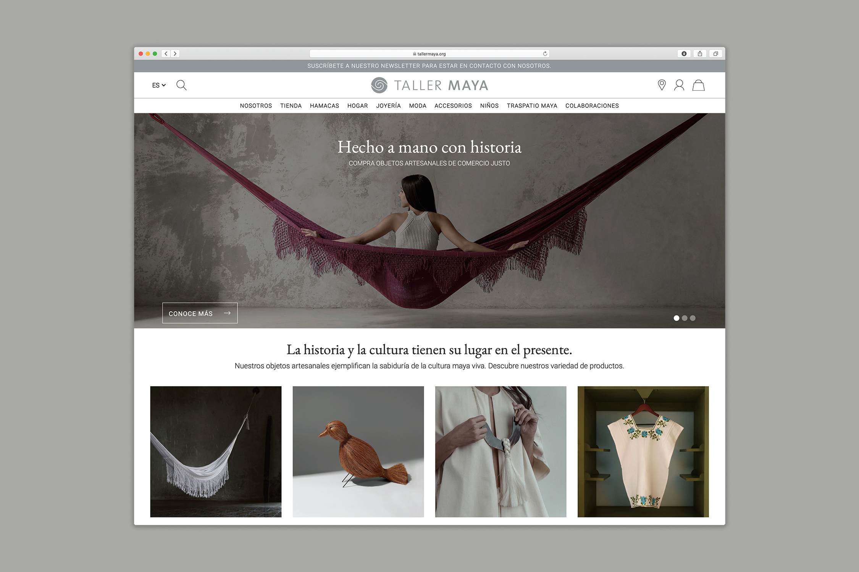Click 'COMPRA OBJETOS ARTESANALES DE COMERCIO JUSTO' text

pyautogui.click(x=429, y=163)
